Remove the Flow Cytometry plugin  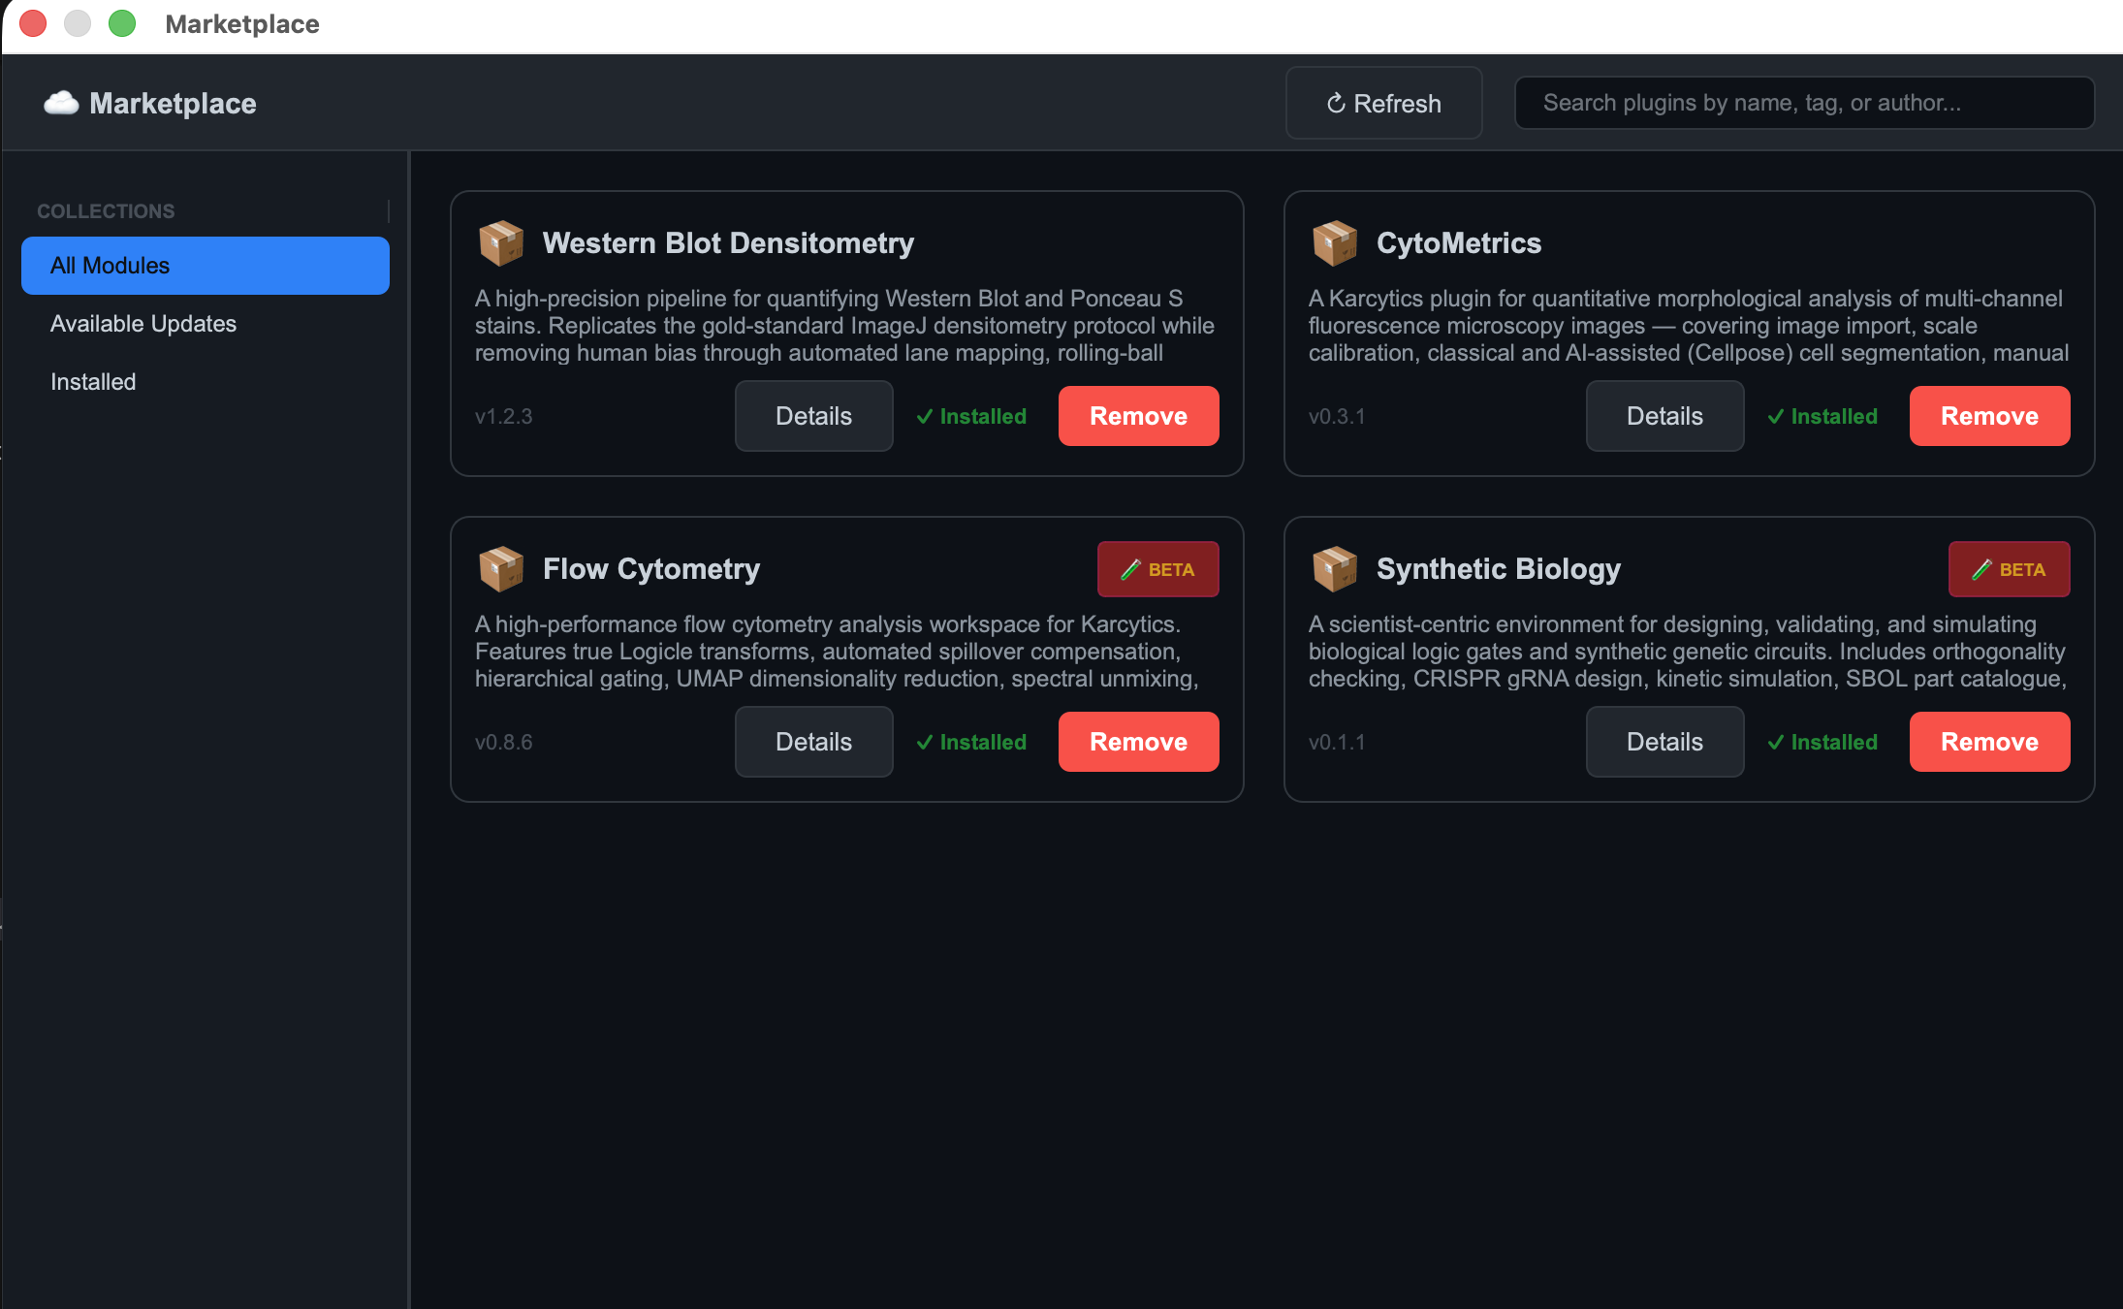[x=1138, y=742]
